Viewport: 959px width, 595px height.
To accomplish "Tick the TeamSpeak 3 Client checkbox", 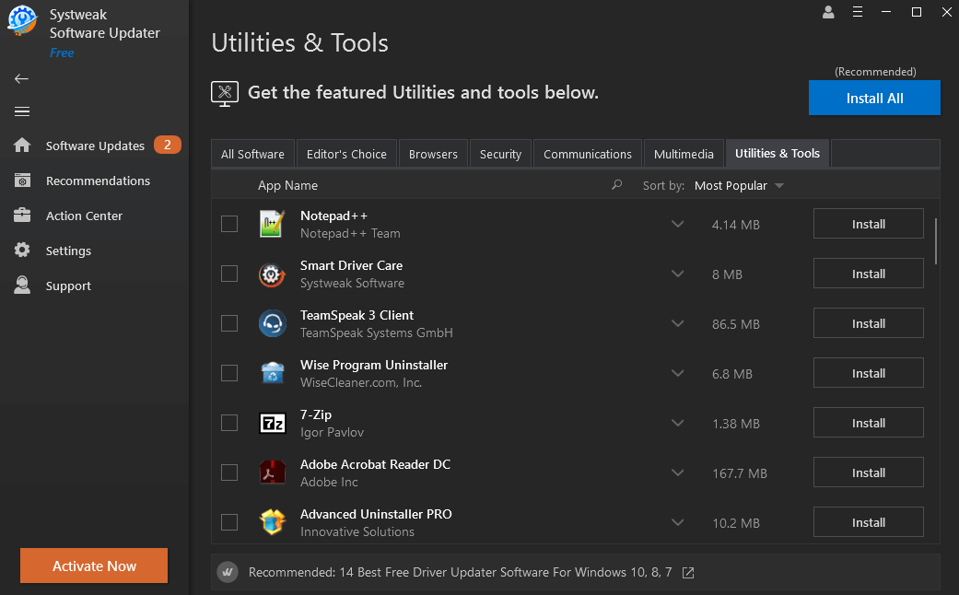I will click(x=229, y=323).
